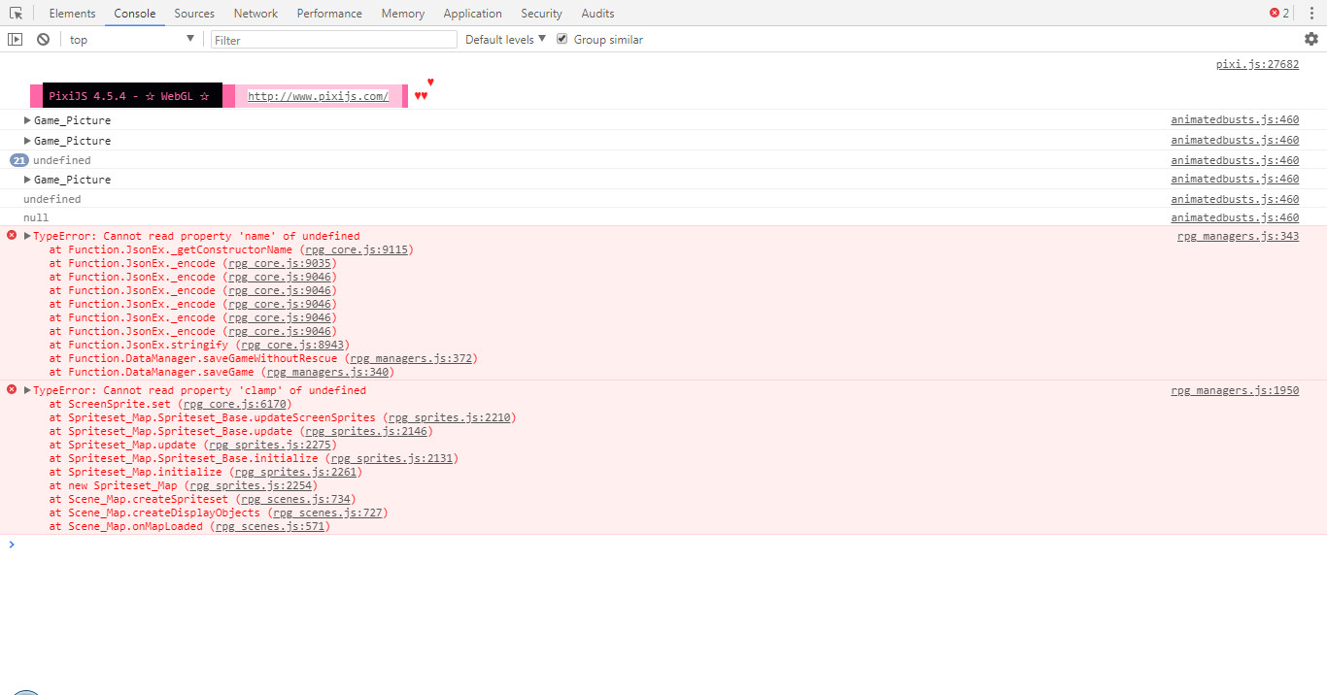Clear the console with the ban icon
Image resolution: width=1327 pixels, height=695 pixels.
[x=43, y=39]
